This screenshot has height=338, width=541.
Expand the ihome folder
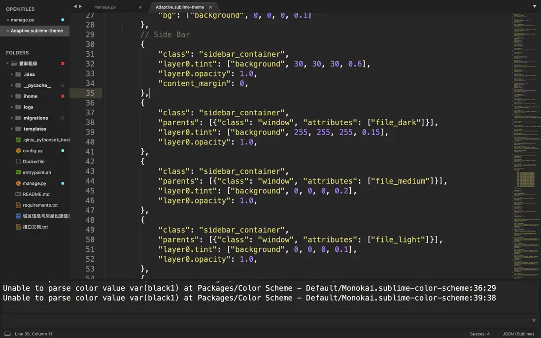tap(12, 96)
